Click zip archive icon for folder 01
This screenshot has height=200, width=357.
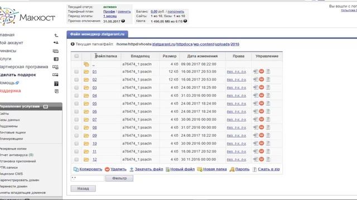[x=268, y=72]
